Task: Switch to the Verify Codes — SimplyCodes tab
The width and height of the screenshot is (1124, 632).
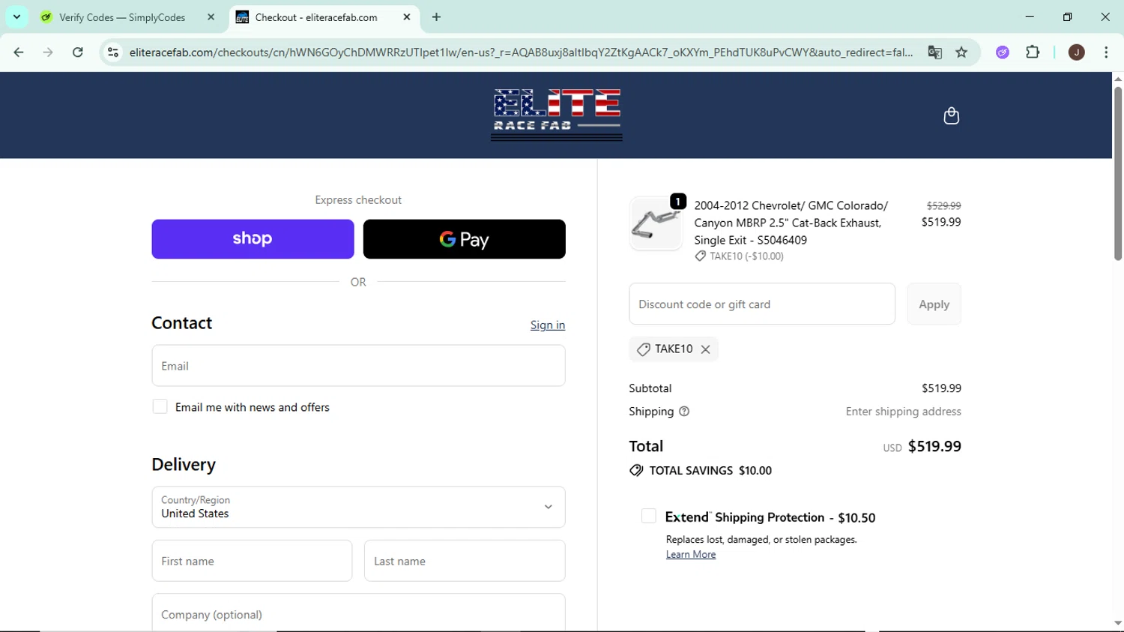Action: click(x=128, y=16)
